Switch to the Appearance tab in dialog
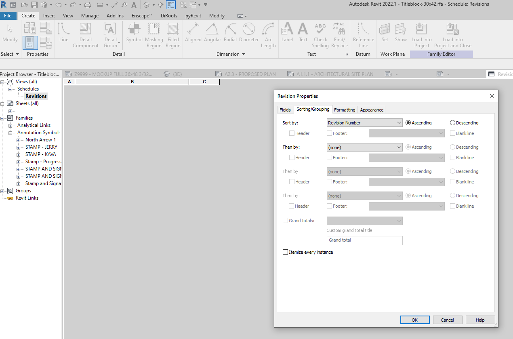This screenshot has width=513, height=339. (x=372, y=109)
